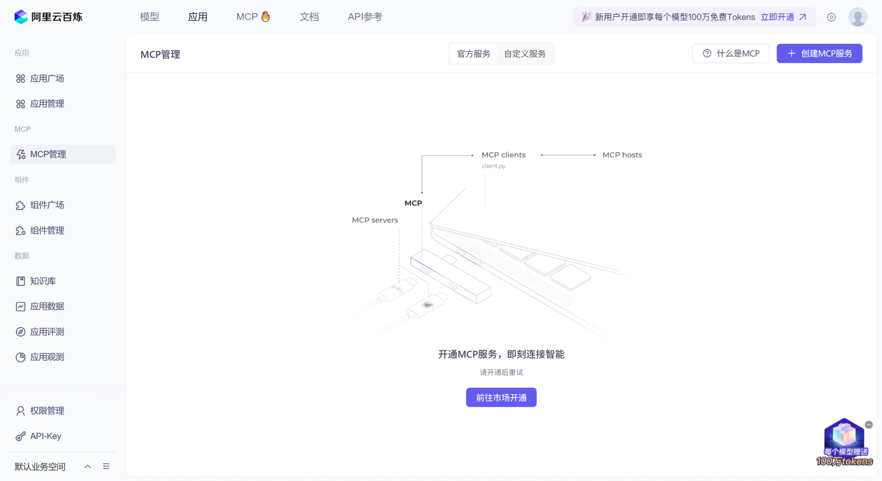Viewport: 882px width, 481px height.
Task: Select MCP管理 in the sidebar
Action: click(x=63, y=154)
